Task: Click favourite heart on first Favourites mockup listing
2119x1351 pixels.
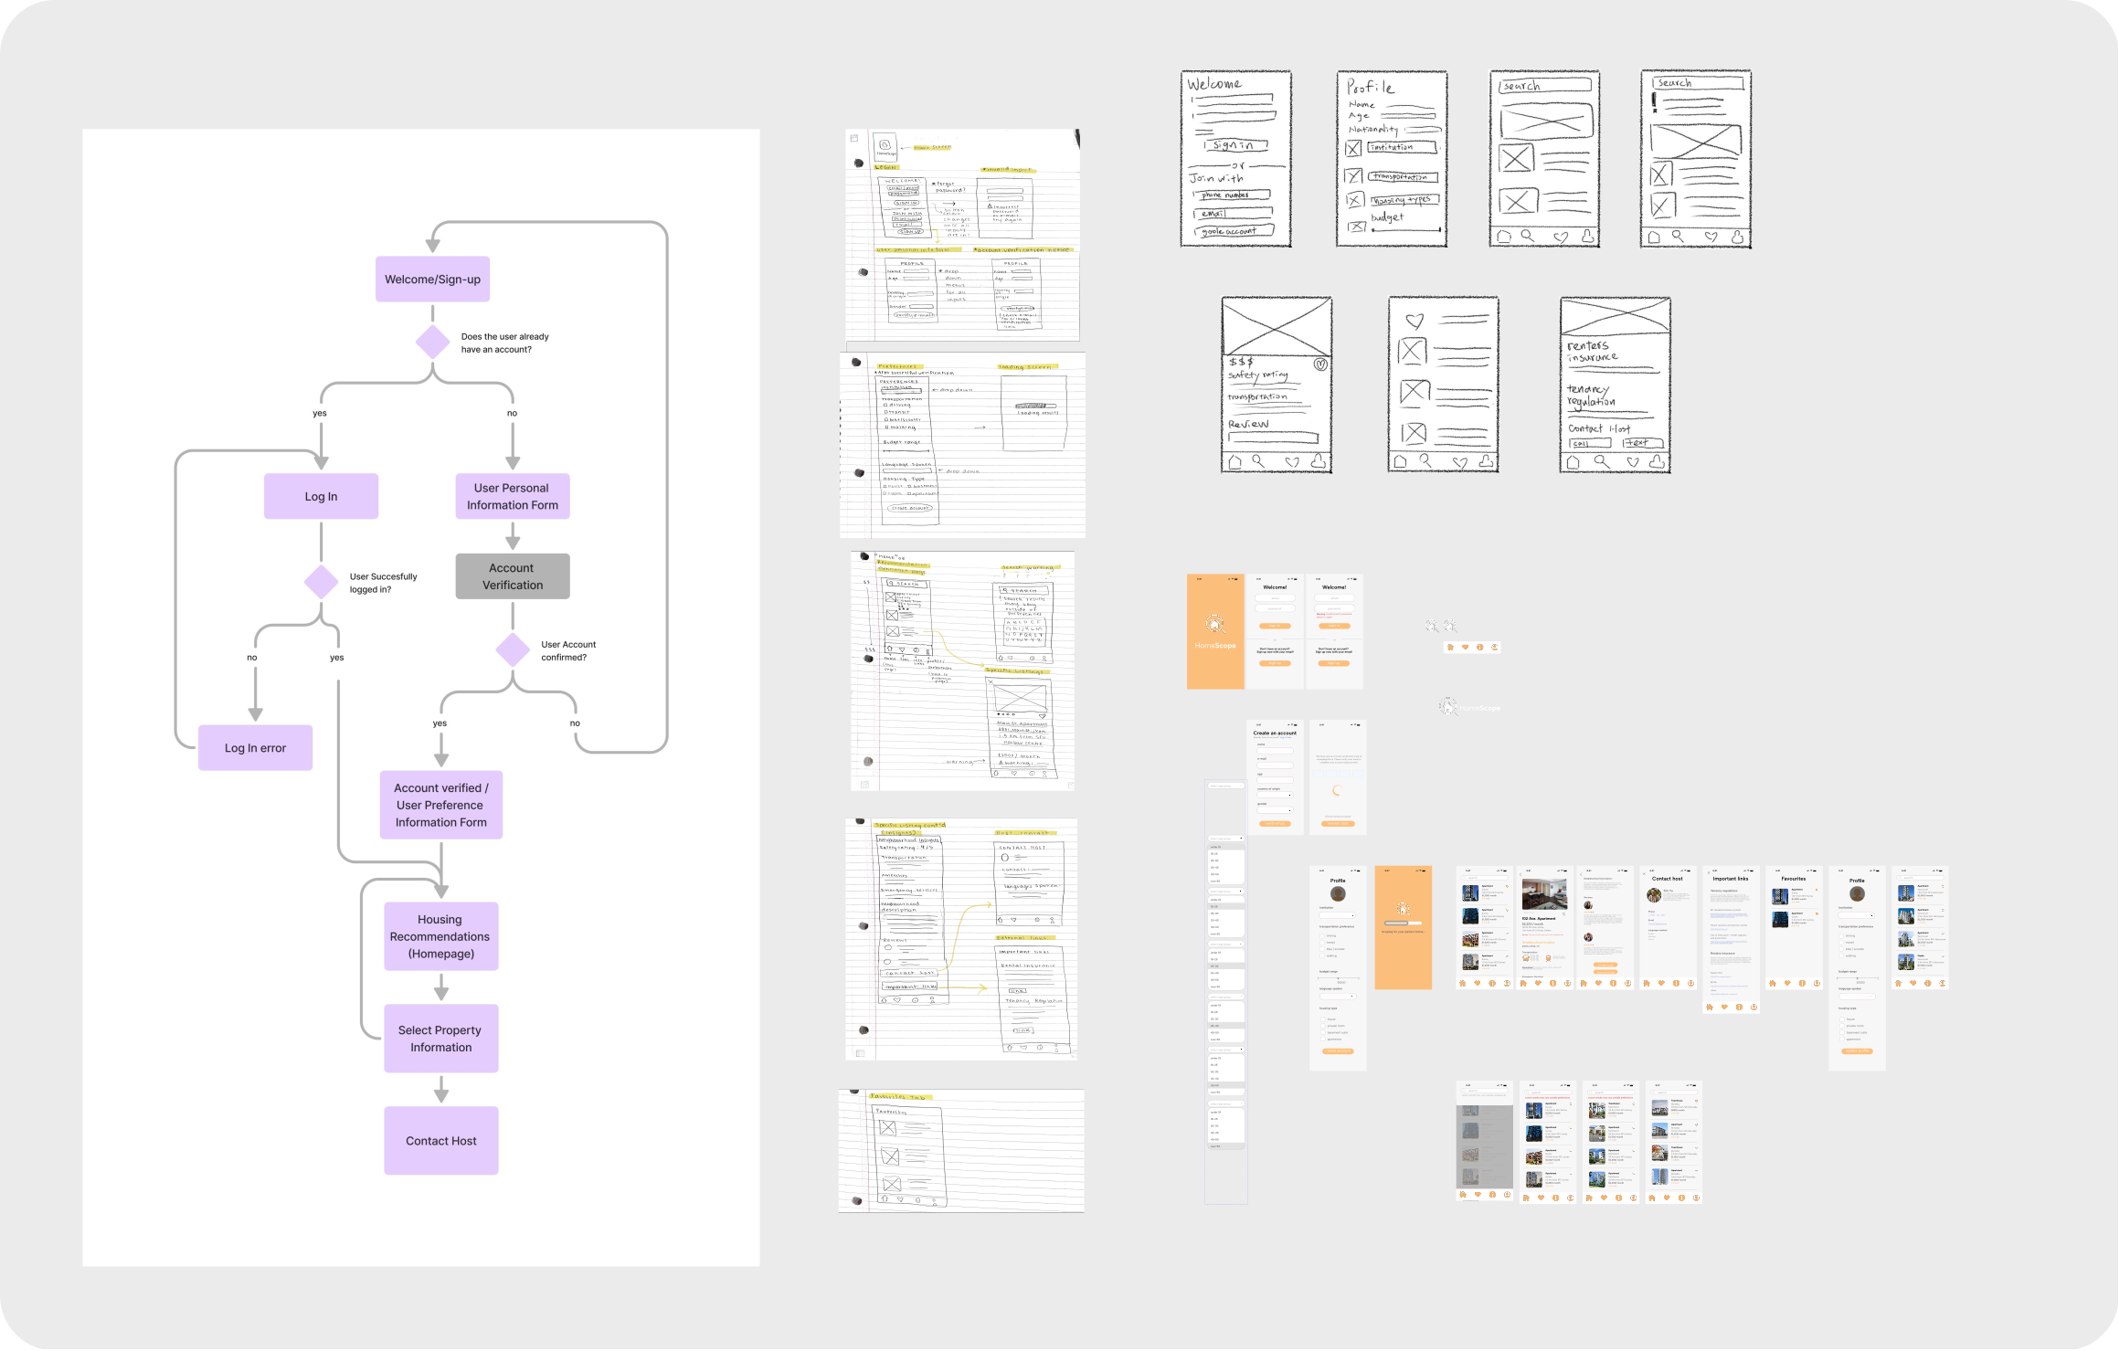Action: click(x=1817, y=890)
